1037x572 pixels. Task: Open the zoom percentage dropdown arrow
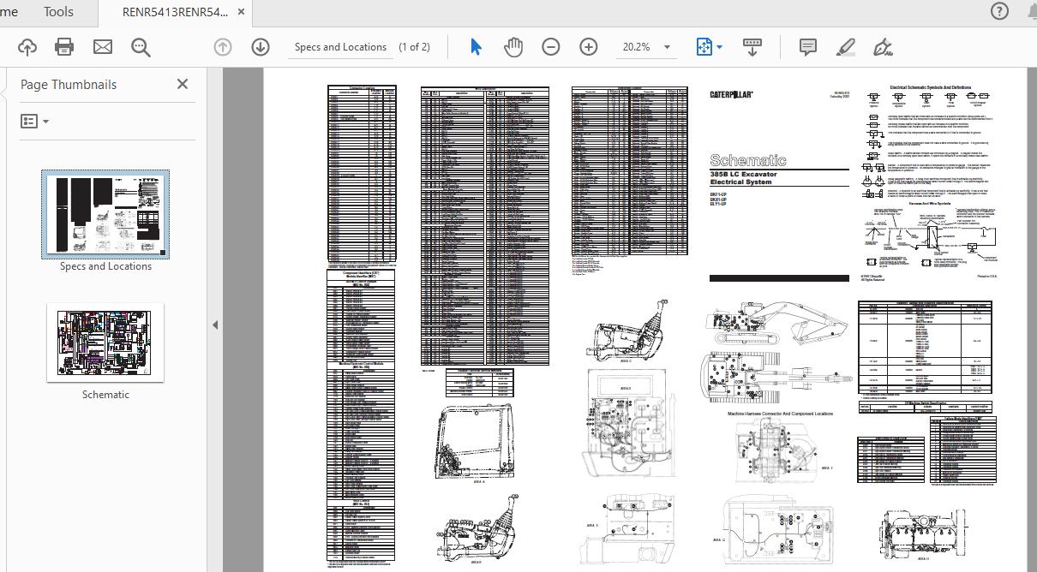(668, 47)
